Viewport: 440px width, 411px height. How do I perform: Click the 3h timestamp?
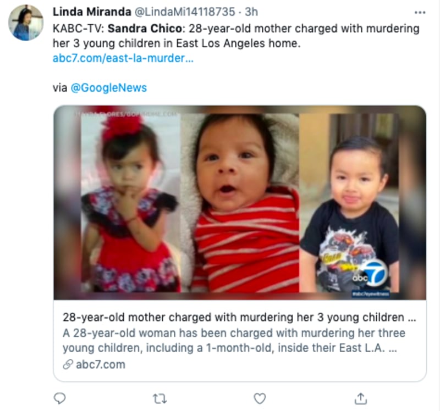click(251, 12)
